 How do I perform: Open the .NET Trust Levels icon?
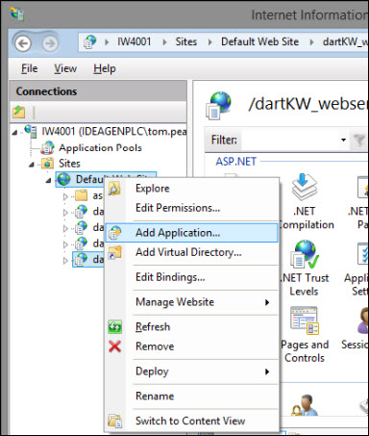pyautogui.click(x=305, y=254)
